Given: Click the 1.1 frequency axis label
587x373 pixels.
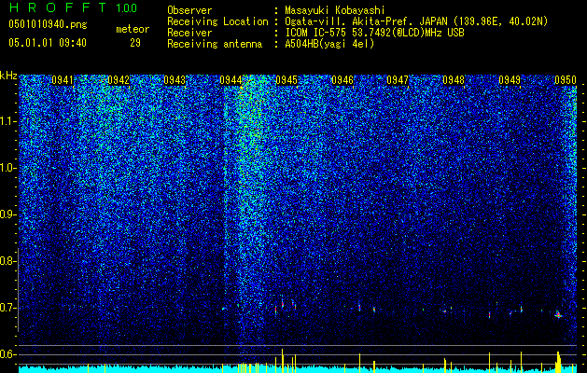Looking at the screenshot, I should [x=7, y=121].
